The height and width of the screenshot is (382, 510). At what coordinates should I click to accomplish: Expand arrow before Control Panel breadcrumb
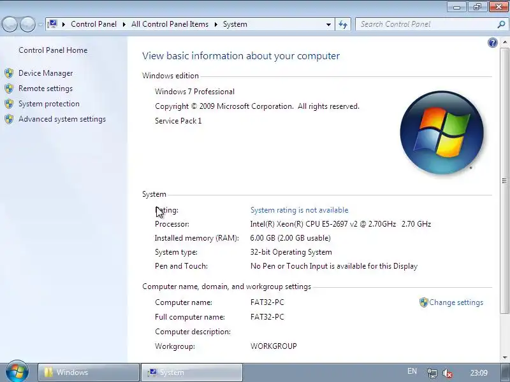click(64, 24)
